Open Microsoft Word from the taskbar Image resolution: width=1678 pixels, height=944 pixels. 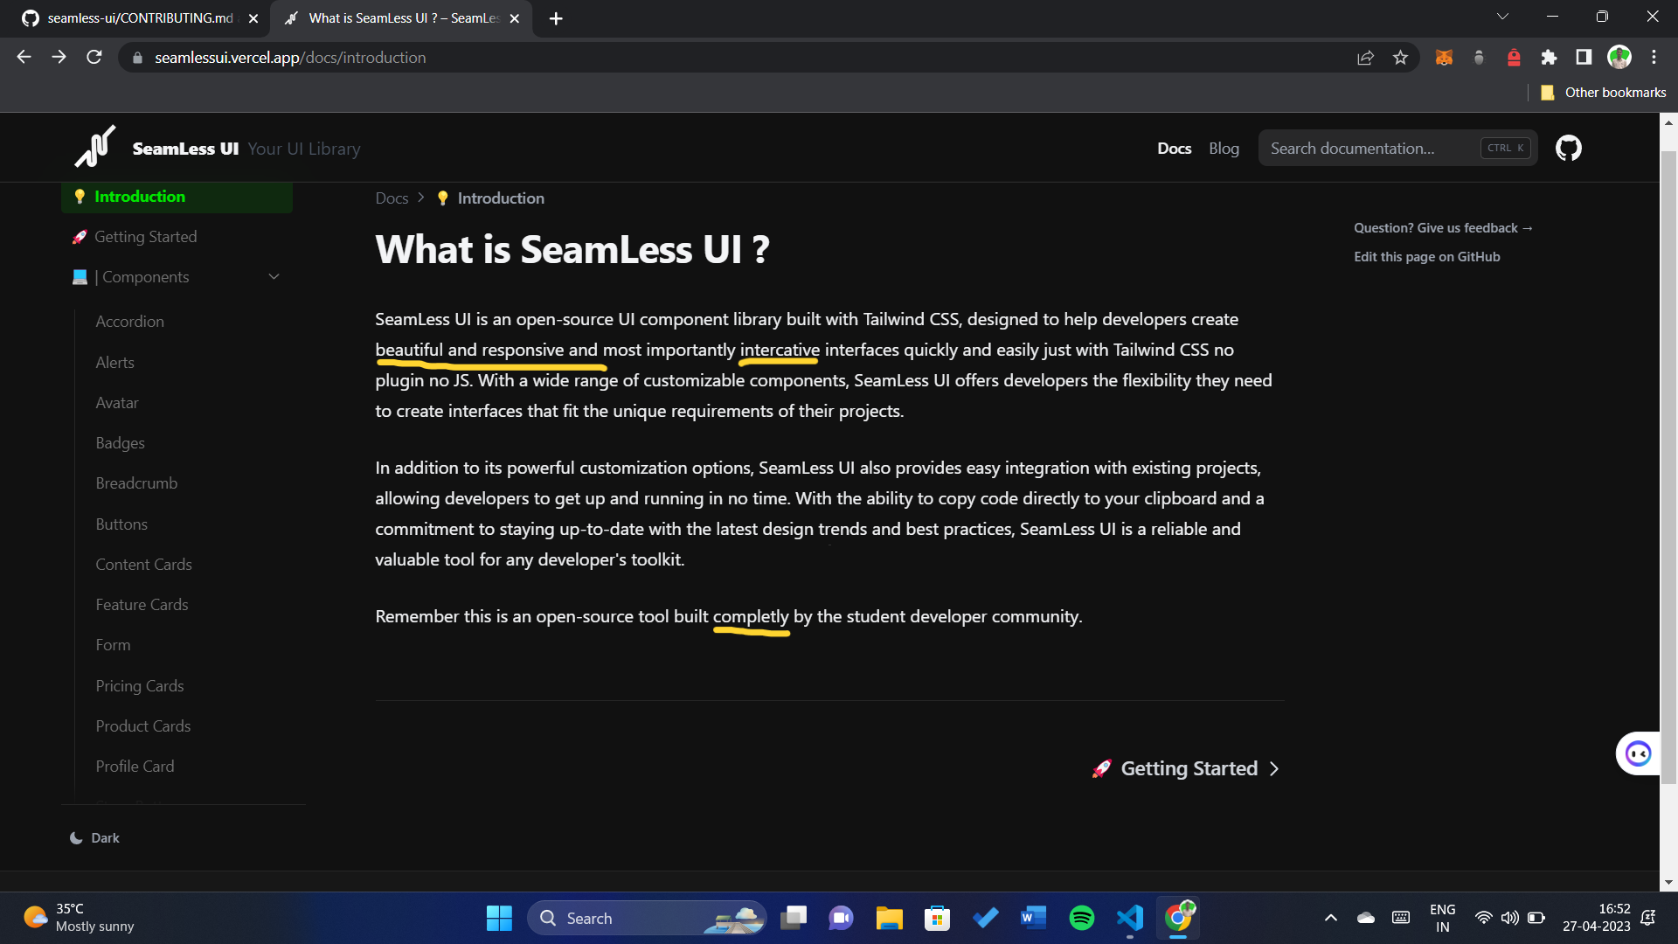(1033, 918)
